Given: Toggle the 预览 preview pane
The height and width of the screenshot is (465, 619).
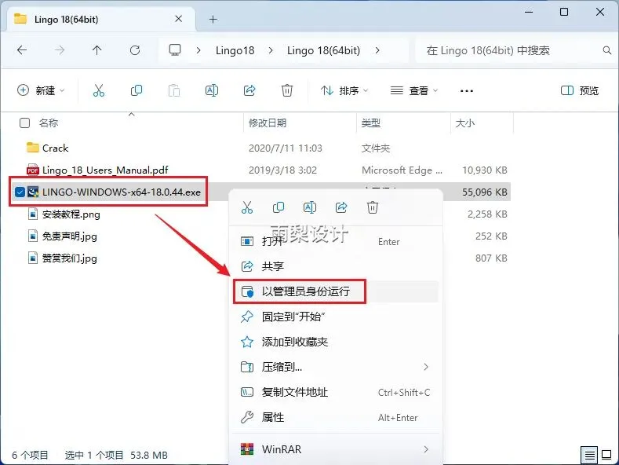Looking at the screenshot, I should (x=580, y=90).
